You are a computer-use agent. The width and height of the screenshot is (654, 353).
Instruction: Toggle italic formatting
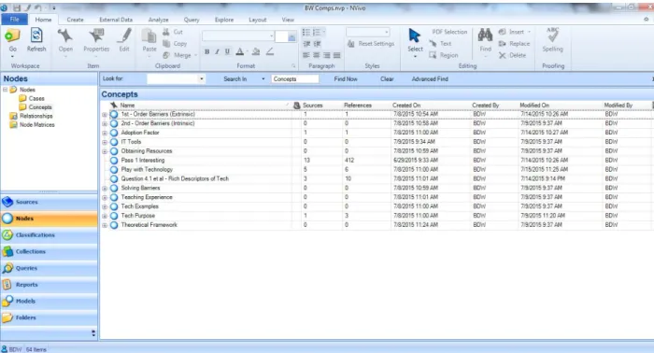217,51
